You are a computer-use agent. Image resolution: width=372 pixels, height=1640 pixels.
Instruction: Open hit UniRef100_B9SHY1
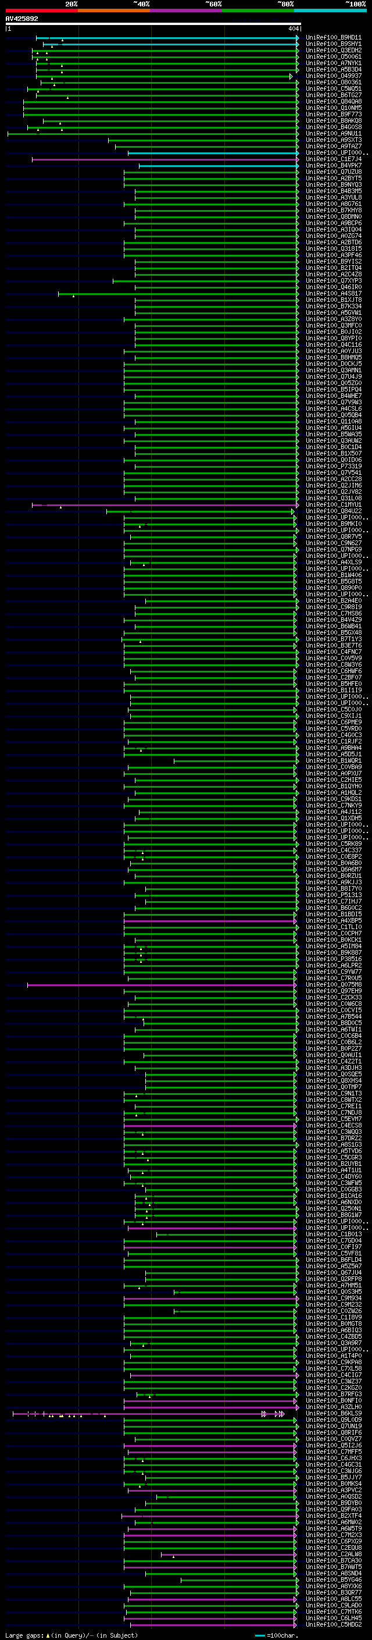pyautogui.click(x=334, y=44)
